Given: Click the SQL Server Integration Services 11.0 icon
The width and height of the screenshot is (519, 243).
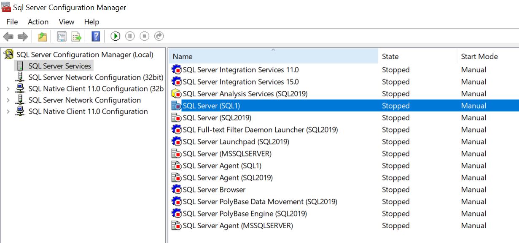Looking at the screenshot, I should tap(176, 70).
